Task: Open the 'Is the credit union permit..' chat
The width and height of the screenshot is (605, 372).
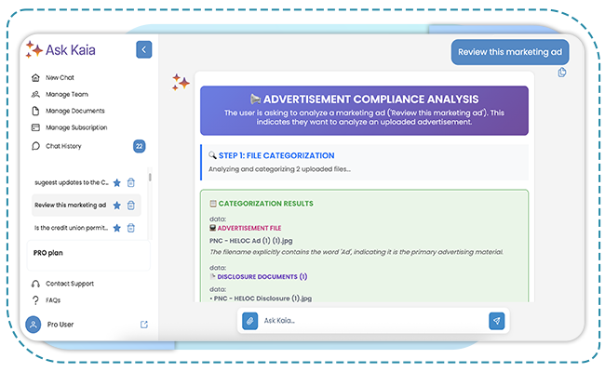Action: (71, 228)
